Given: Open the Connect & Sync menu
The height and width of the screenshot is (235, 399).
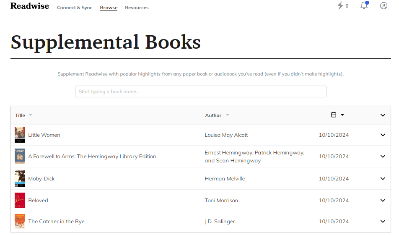Looking at the screenshot, I should [75, 8].
